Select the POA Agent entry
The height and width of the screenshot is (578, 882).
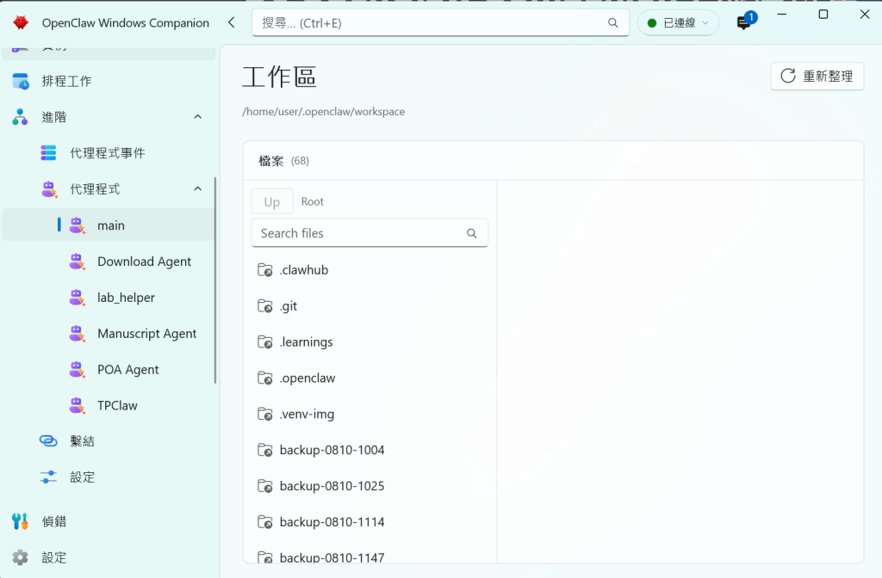(x=109, y=370)
